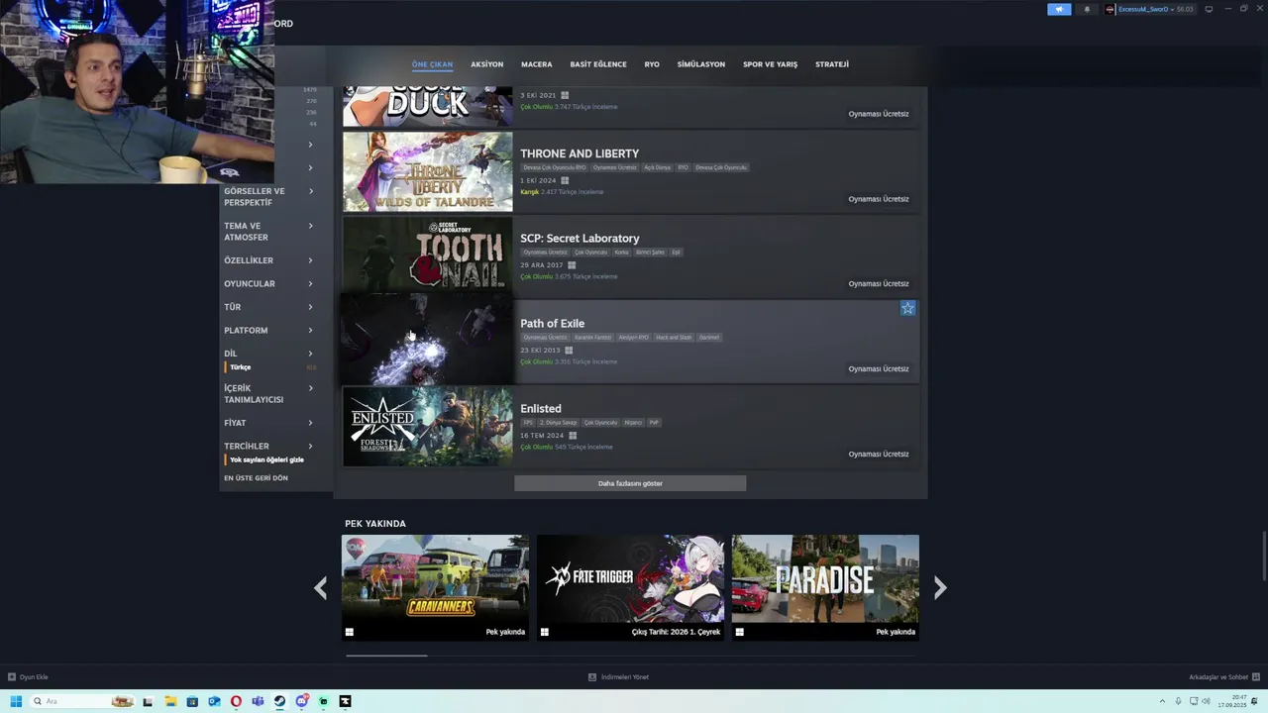Image resolution: width=1268 pixels, height=713 pixels.
Task: Click EN ÜSTE GERİ DÖN link
Action: [256, 478]
